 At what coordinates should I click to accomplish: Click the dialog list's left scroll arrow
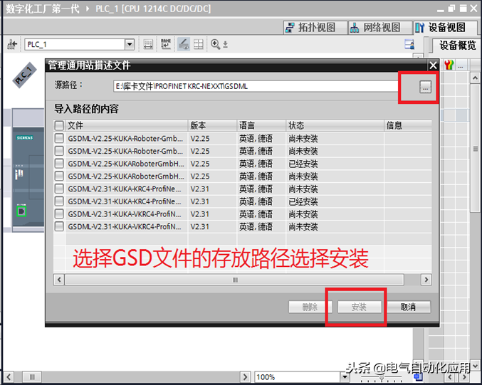[59, 280]
